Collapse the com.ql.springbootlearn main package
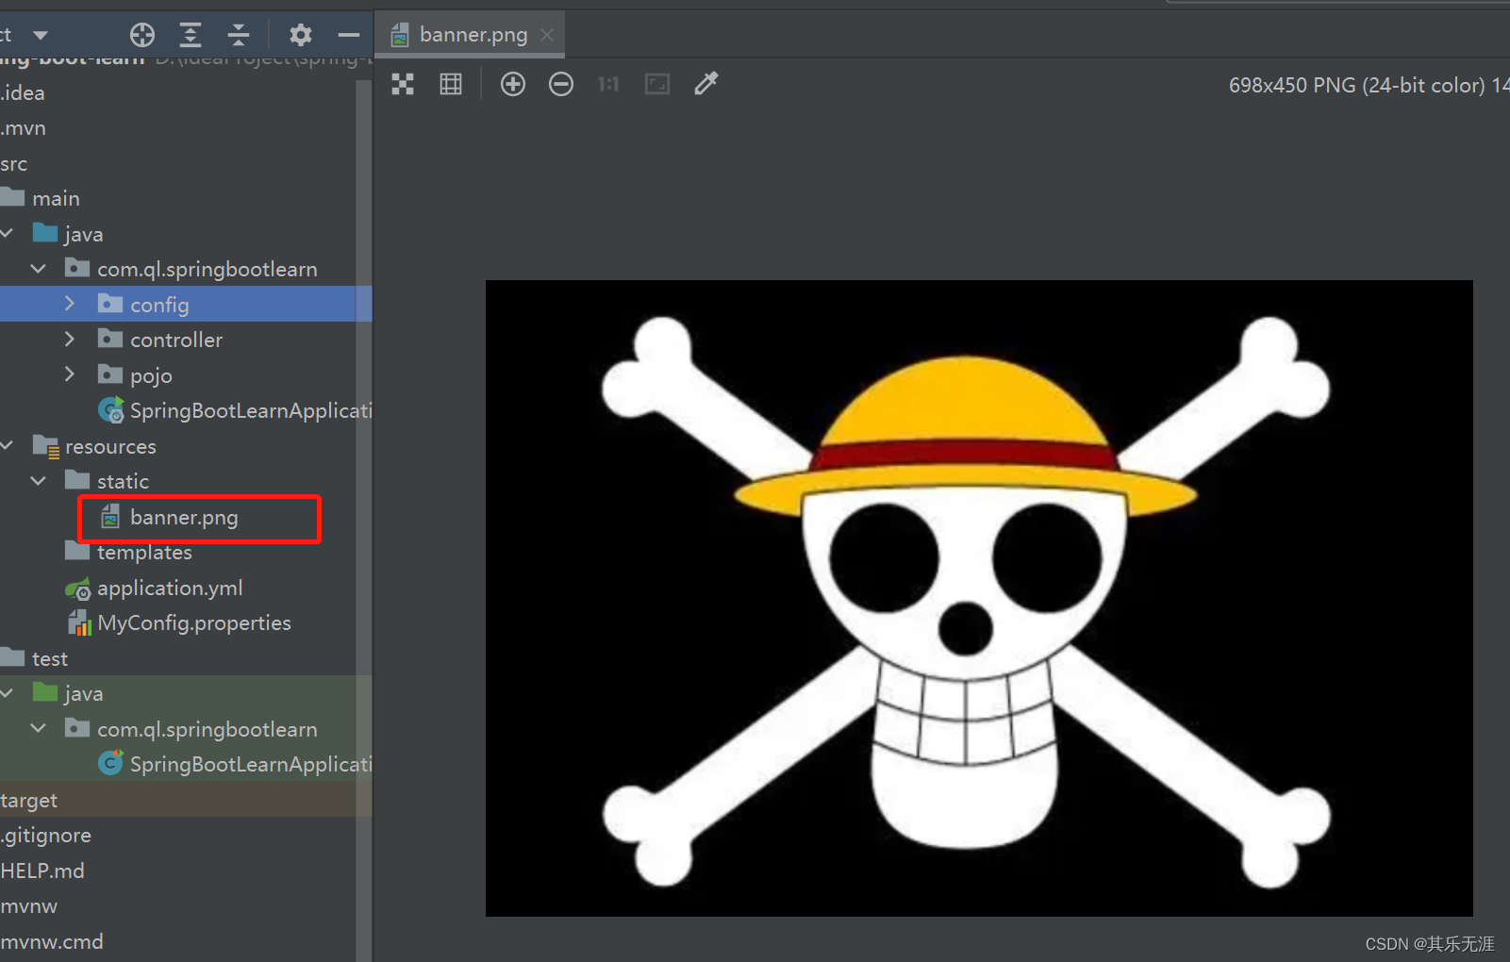Image resolution: width=1510 pixels, height=962 pixels. (39, 269)
